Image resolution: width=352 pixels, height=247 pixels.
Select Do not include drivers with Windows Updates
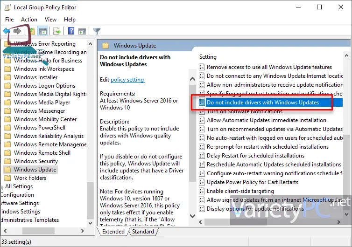pyautogui.click(x=263, y=103)
